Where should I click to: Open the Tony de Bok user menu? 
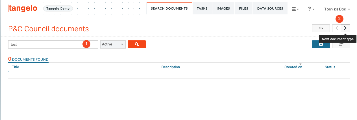click(x=337, y=9)
